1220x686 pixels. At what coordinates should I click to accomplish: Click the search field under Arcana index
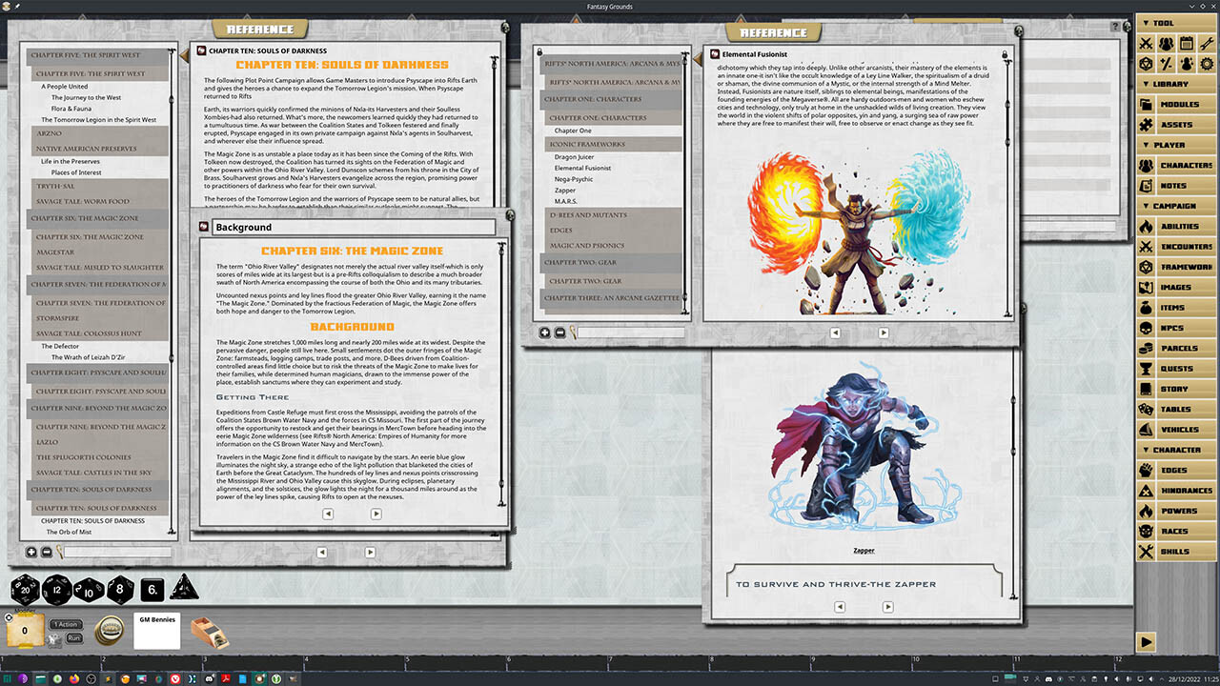631,333
